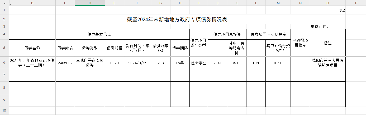Select row 1 header
The image size is (366, 115).
point(4,10)
